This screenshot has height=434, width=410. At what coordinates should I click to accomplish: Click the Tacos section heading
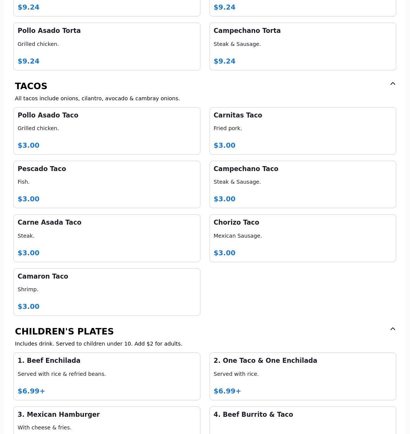(31, 86)
